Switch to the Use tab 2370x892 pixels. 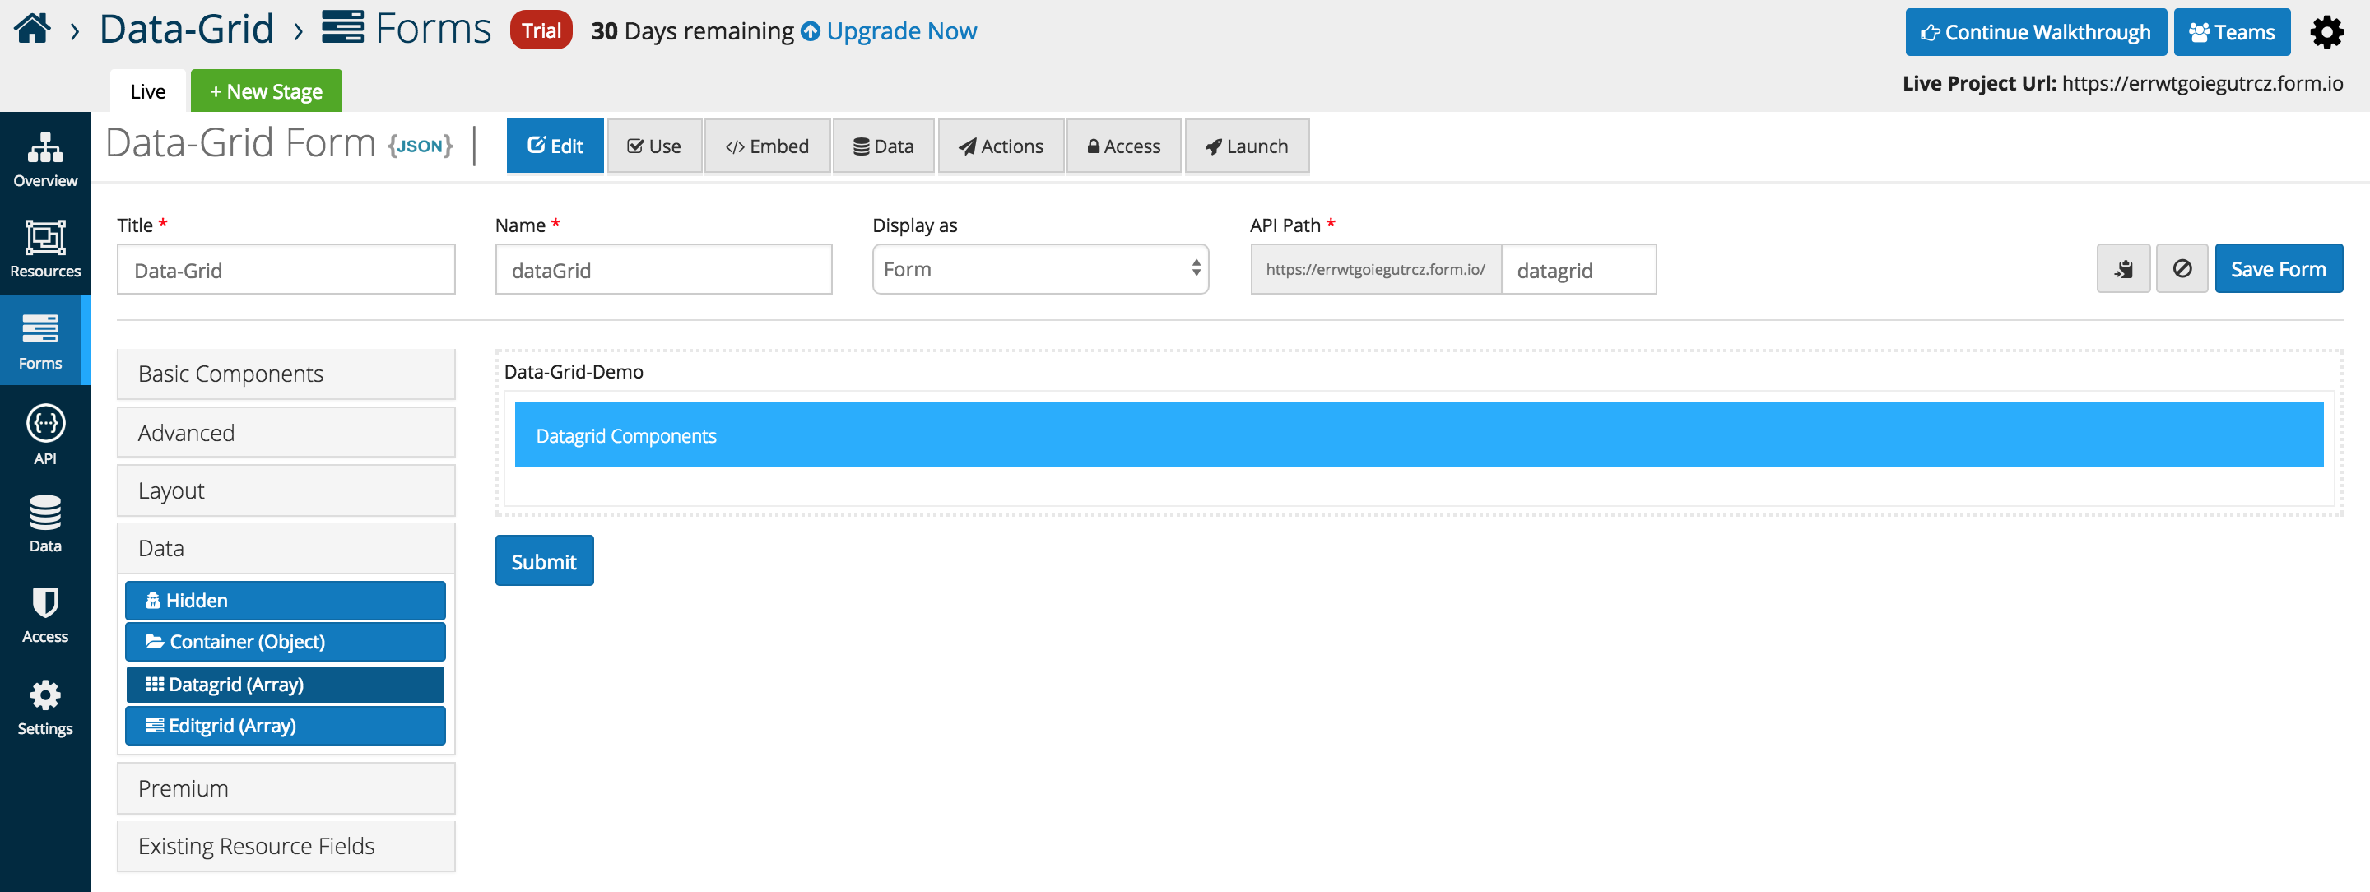pos(652,145)
